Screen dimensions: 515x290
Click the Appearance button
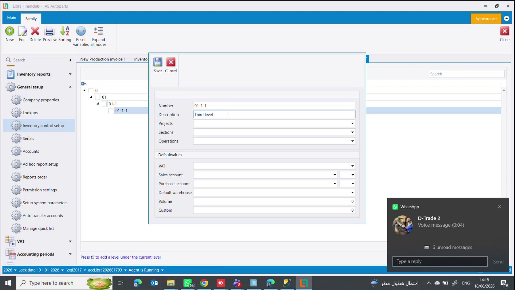tap(486, 19)
